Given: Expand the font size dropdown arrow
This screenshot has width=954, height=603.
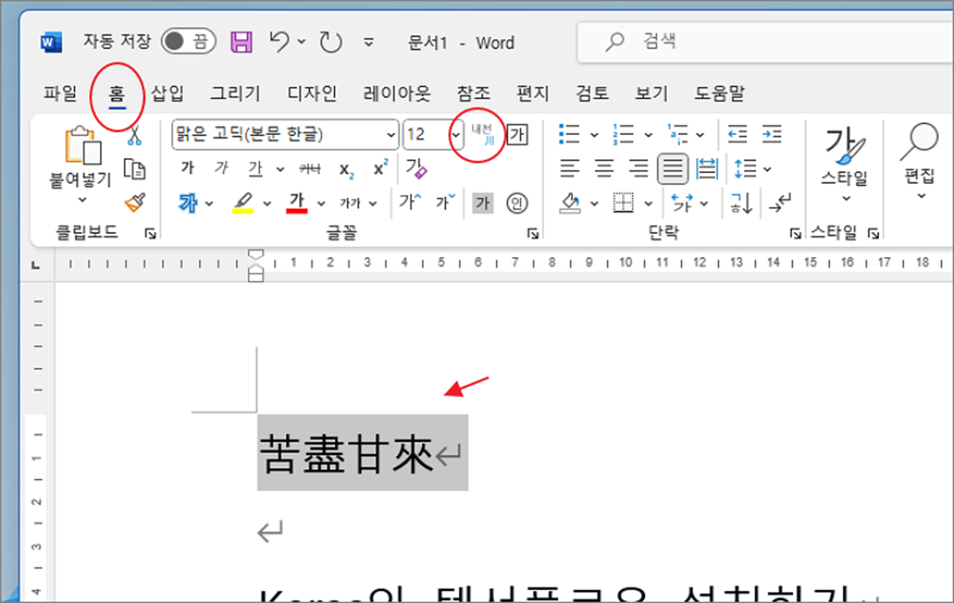Looking at the screenshot, I should [x=456, y=136].
